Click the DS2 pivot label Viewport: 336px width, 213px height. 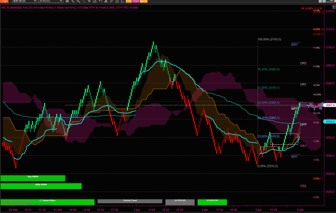coord(303,186)
